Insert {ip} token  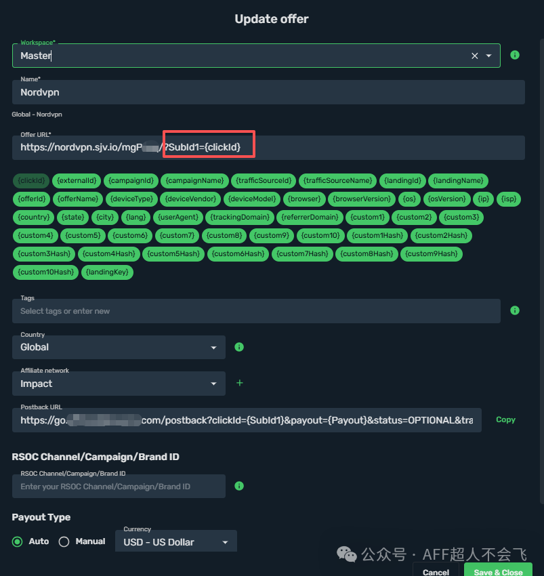pyautogui.click(x=484, y=199)
